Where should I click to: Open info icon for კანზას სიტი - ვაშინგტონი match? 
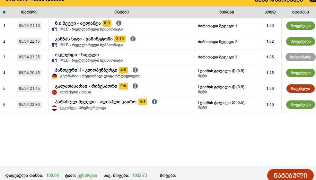(133, 39)
